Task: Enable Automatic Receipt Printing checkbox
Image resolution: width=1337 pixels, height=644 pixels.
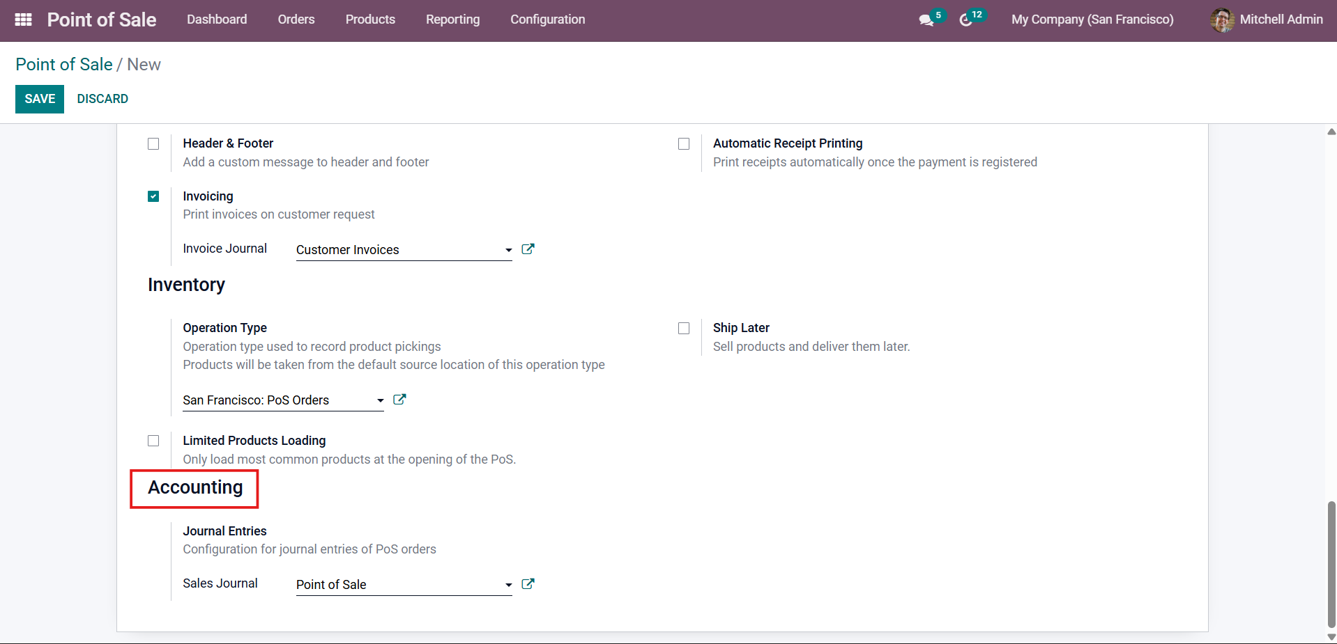Action: [684, 144]
